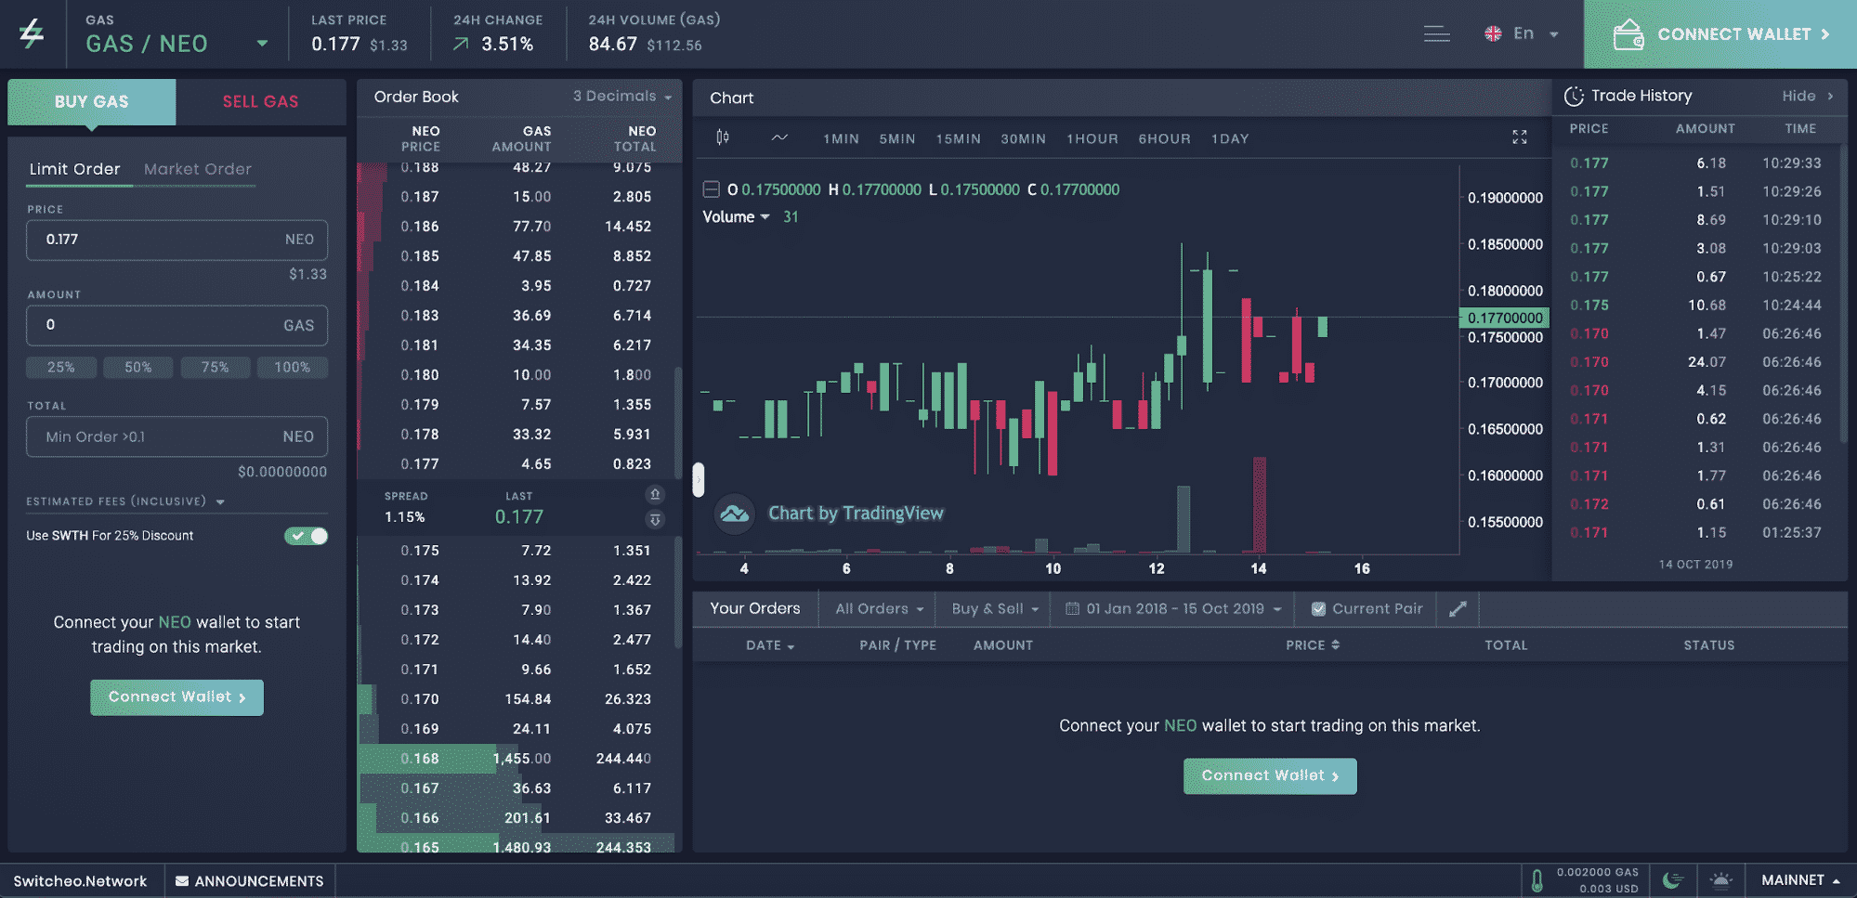Image resolution: width=1857 pixels, height=898 pixels.
Task: Switch to light theme via sun icon
Action: 1720,879
